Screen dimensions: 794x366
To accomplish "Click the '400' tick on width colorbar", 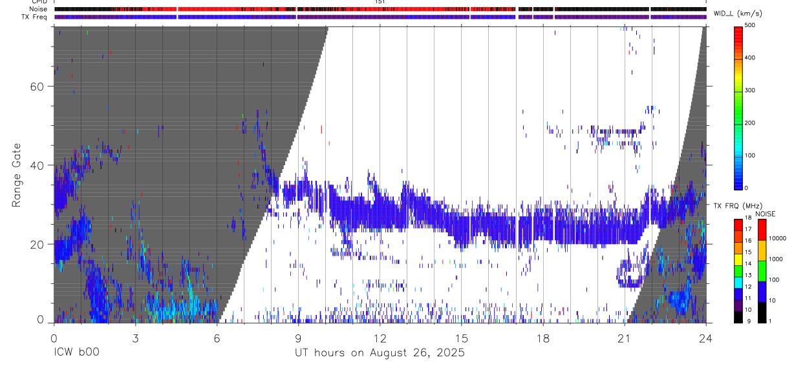I will 750,58.
